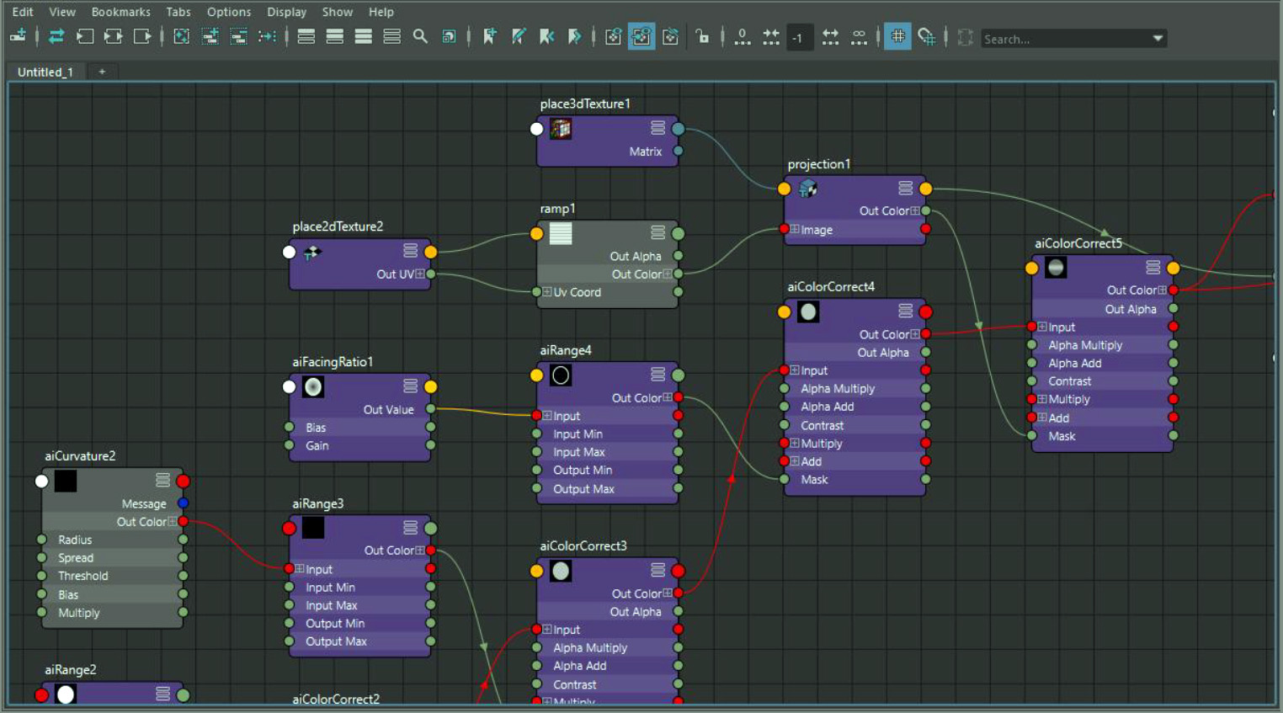Remove selected nodes from graph icon
Image resolution: width=1283 pixels, height=713 pixels.
pos(238,36)
